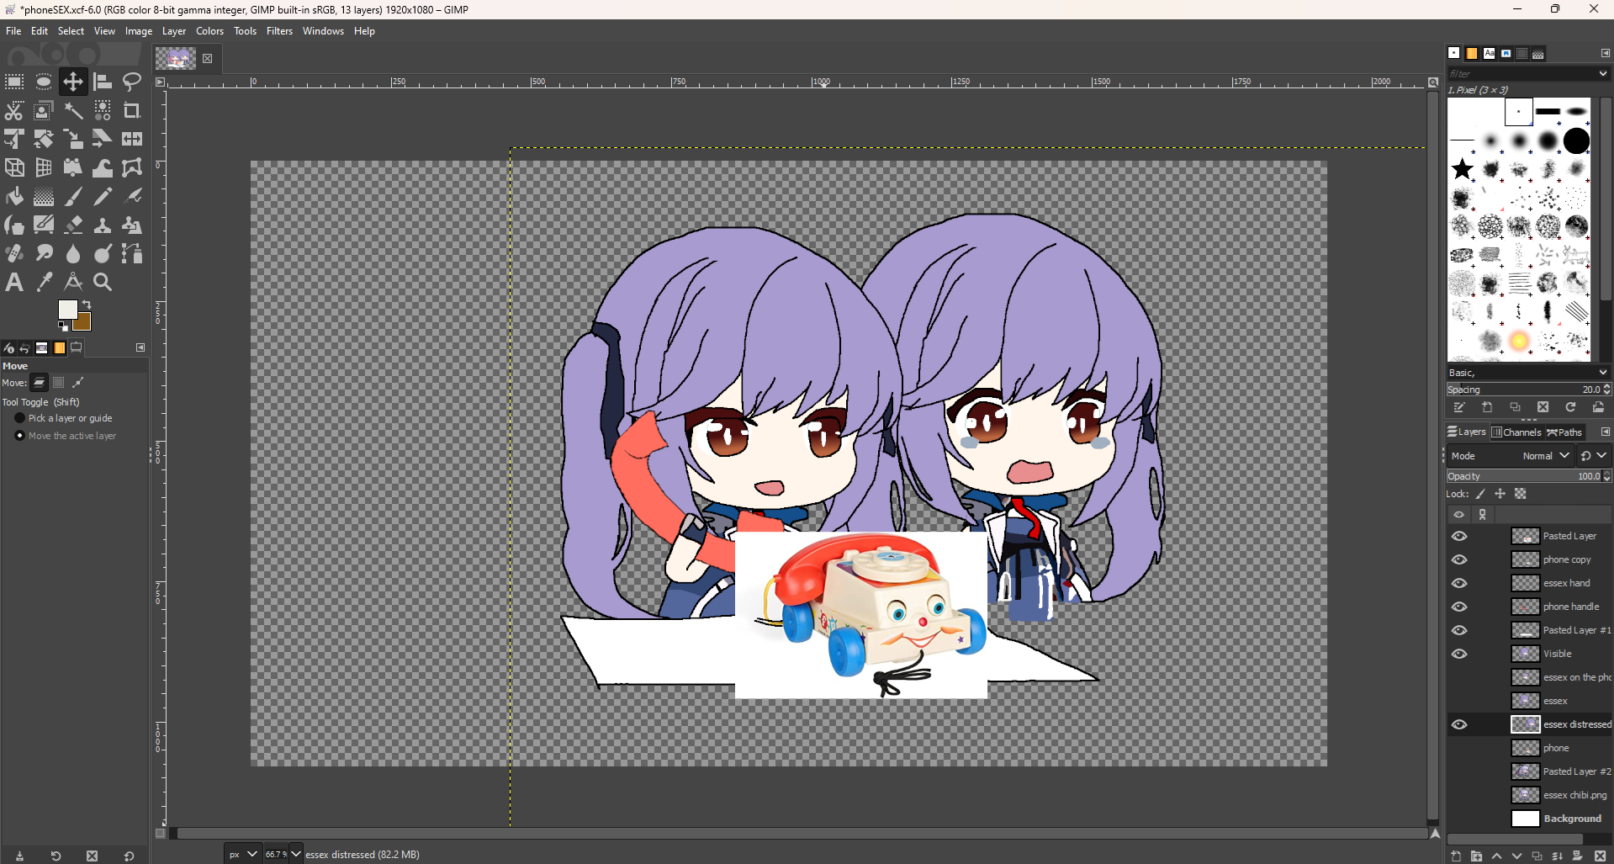Open tool options panel configuration menu
The image size is (1614, 864).
(140, 347)
